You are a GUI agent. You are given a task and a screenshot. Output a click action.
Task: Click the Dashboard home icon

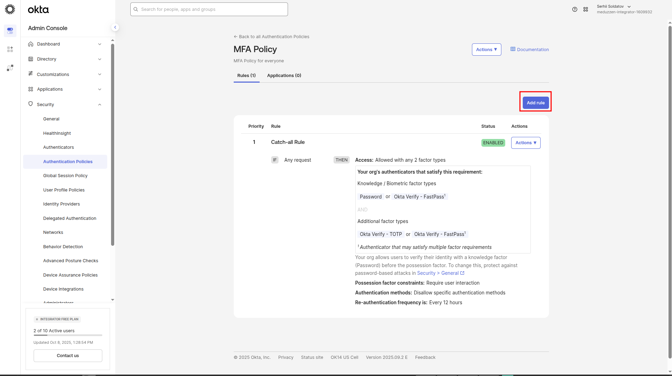click(31, 44)
